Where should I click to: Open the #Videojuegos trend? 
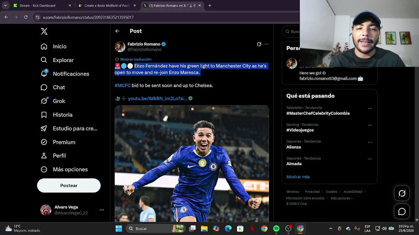[300, 130]
